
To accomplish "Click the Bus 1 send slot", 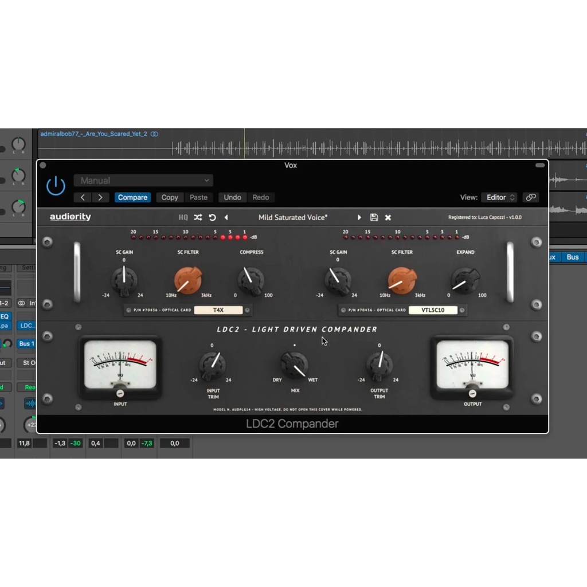I will click(x=26, y=344).
